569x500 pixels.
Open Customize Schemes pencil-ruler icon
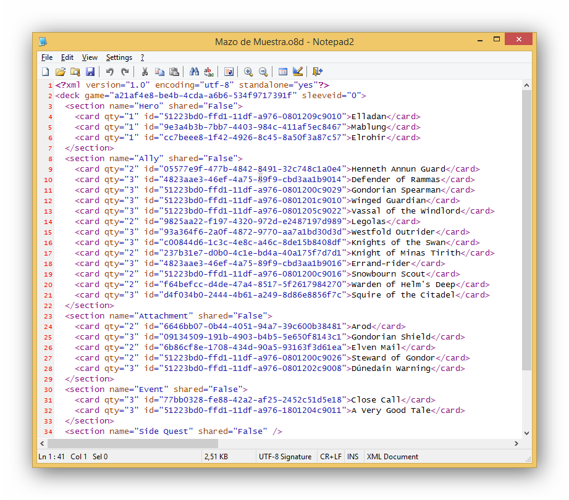click(298, 72)
